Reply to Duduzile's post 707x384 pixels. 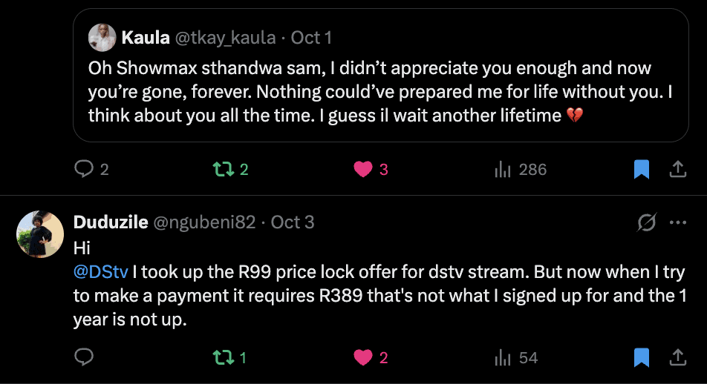[84, 357]
